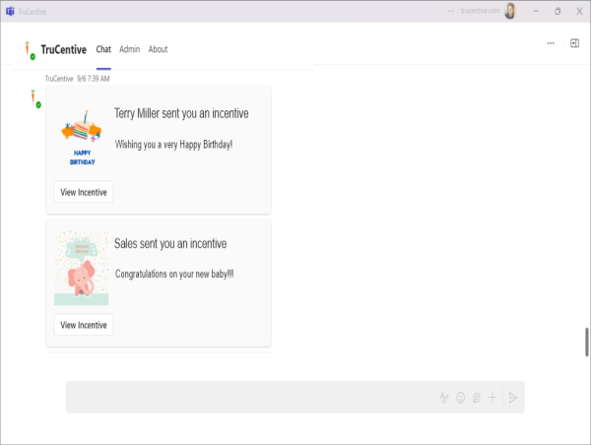Click the message compose input field

tap(295, 397)
